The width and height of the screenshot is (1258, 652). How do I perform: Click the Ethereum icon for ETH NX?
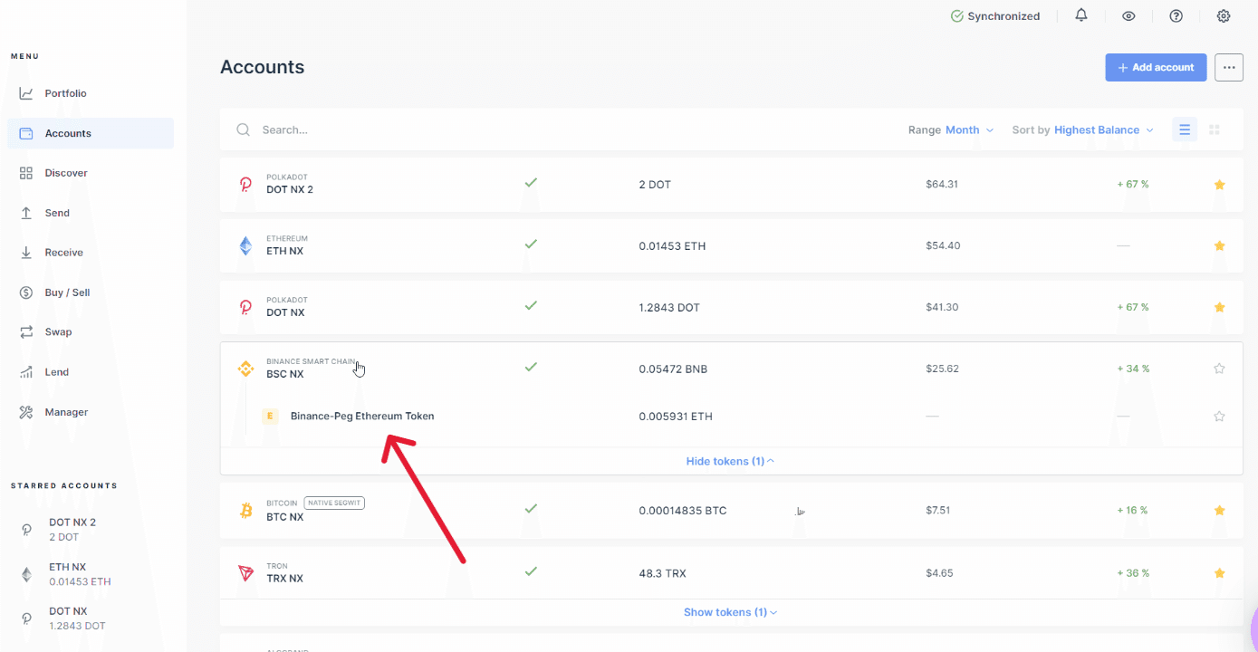pos(245,245)
